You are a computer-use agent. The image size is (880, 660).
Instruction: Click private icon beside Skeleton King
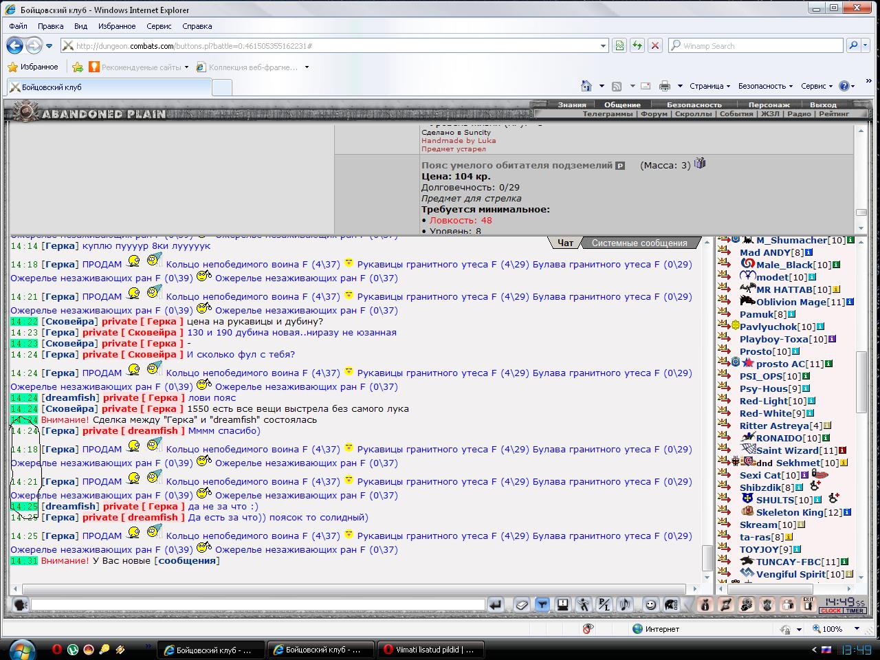coord(725,512)
